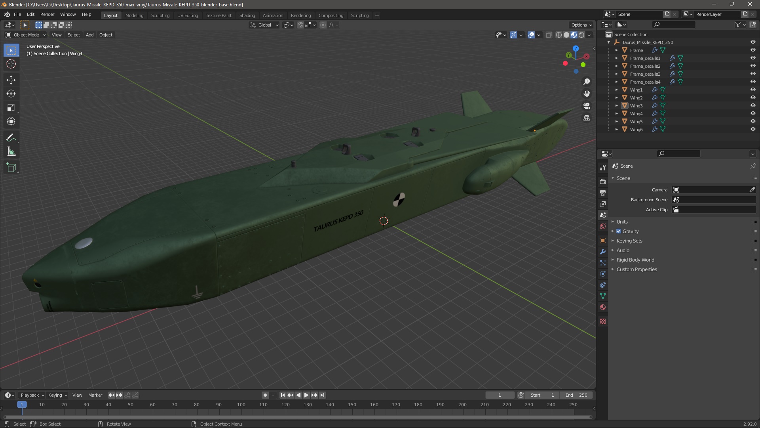Switch to Shading workspace tab
Viewport: 760px width, 428px height.
247,15
